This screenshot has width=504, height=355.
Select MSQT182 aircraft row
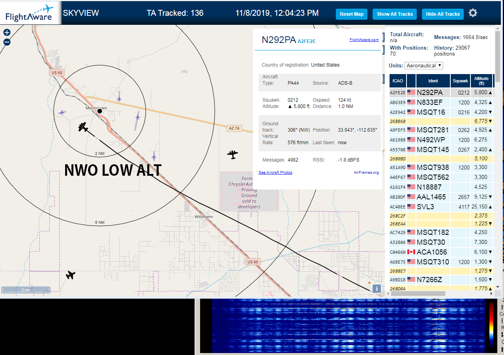441,232
